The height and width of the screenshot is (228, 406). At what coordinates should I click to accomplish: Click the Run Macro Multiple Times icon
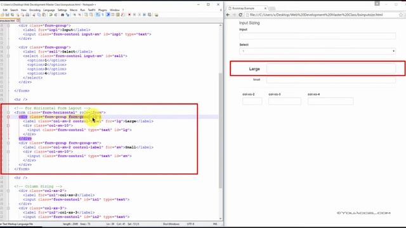(144, 15)
